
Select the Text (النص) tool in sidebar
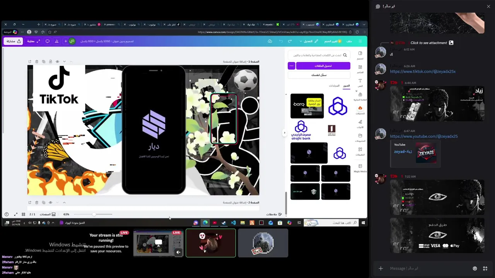click(360, 81)
